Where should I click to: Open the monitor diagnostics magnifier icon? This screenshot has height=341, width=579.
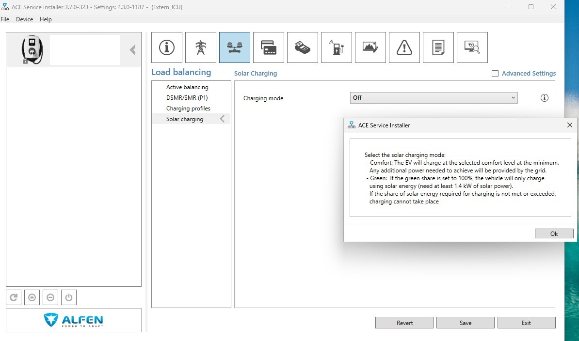(x=472, y=47)
